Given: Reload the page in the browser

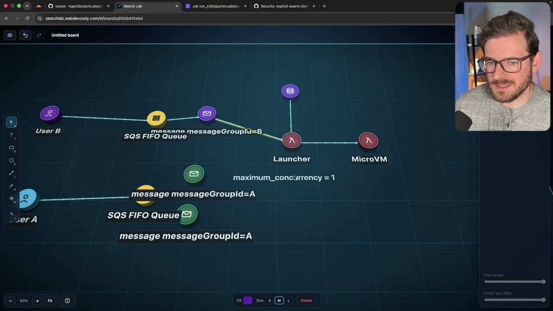Looking at the screenshot, I should coord(27,19).
